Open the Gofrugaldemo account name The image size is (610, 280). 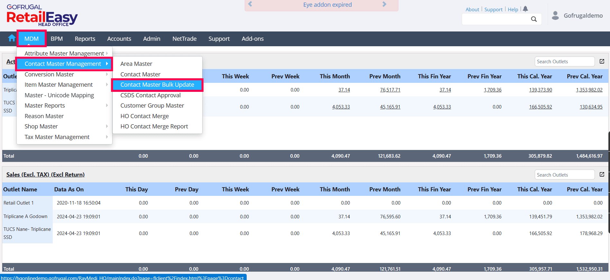click(583, 15)
